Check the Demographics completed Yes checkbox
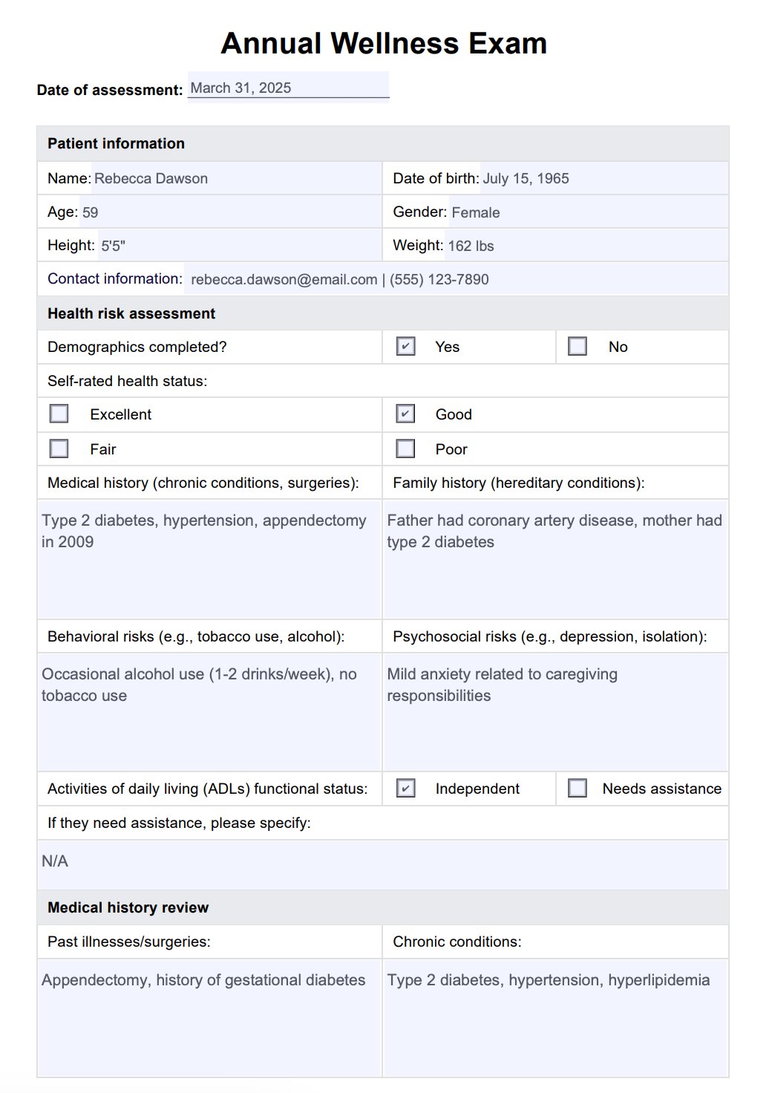This screenshot has height=1093, width=772. pos(405,347)
